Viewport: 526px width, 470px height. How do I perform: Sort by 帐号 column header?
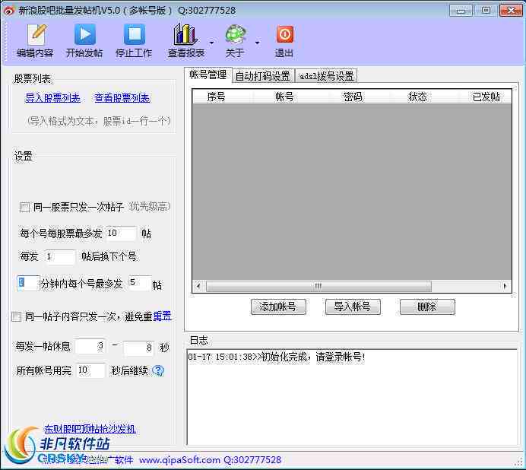pyautogui.click(x=284, y=97)
